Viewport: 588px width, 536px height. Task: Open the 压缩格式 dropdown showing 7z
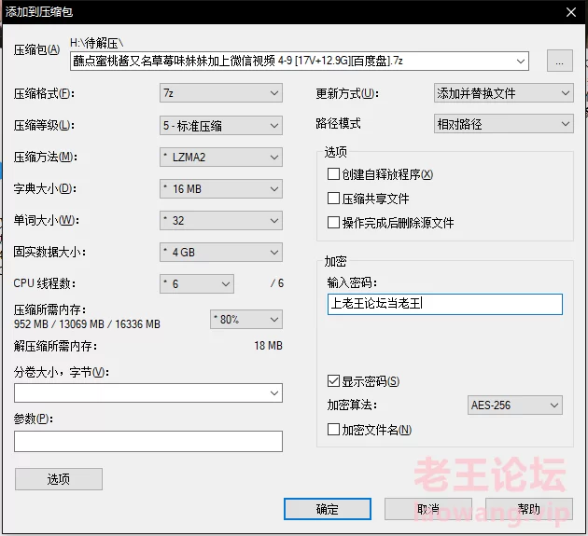click(x=221, y=93)
